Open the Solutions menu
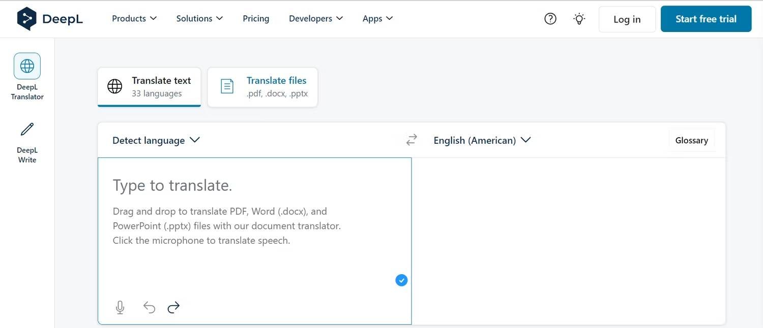Viewport: 763px width, 328px height. coord(199,18)
